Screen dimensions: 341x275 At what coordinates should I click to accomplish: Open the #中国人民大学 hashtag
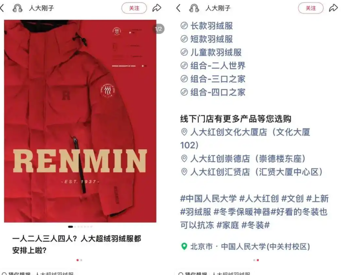coord(209,199)
